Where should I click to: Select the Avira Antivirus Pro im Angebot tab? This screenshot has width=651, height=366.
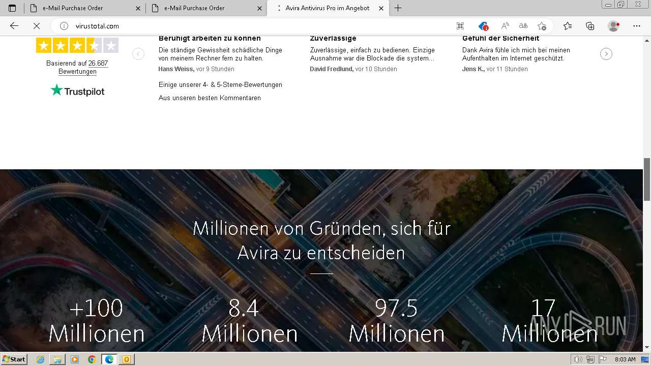pyautogui.click(x=328, y=8)
